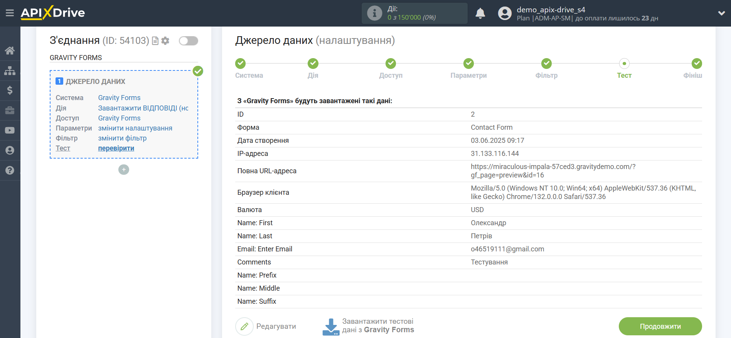
Task: Select the gravitydemo URL value
Action: [553, 171]
